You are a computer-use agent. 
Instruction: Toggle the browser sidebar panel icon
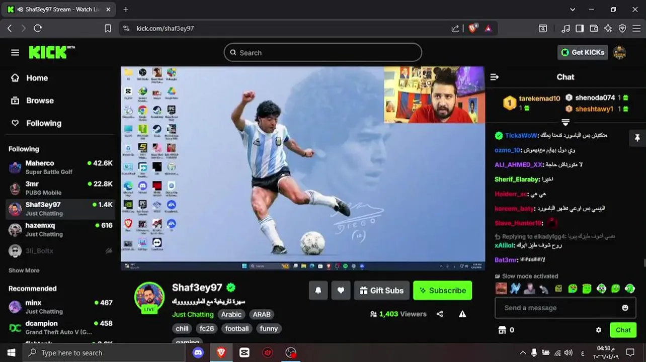[x=580, y=29]
